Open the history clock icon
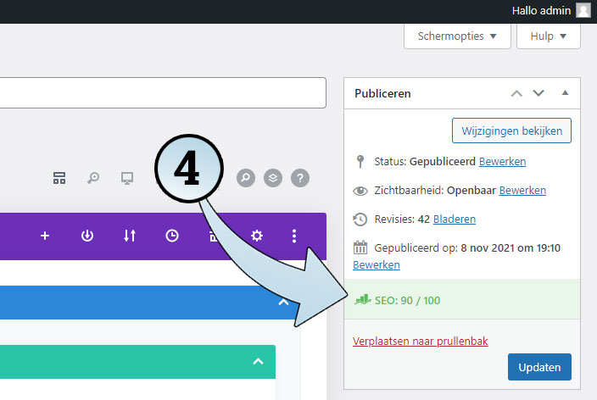597x400 pixels. 172,236
